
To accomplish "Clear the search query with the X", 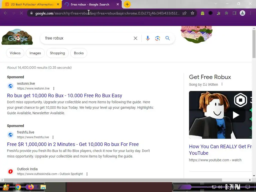I will pyautogui.click(x=135, y=38).
